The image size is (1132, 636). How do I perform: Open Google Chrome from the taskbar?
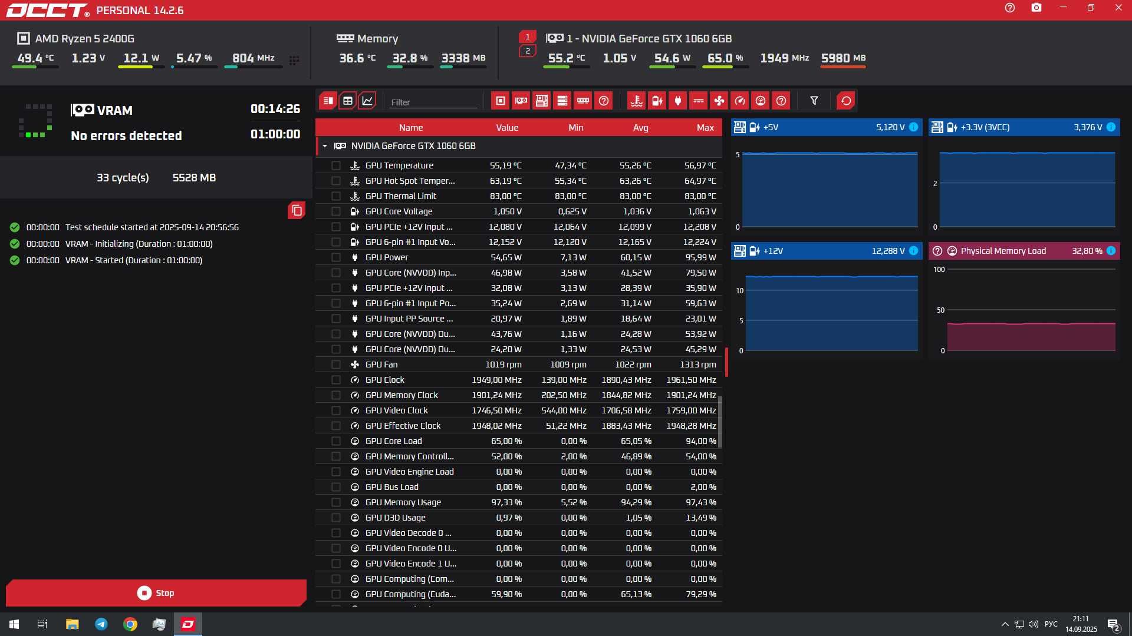(130, 624)
